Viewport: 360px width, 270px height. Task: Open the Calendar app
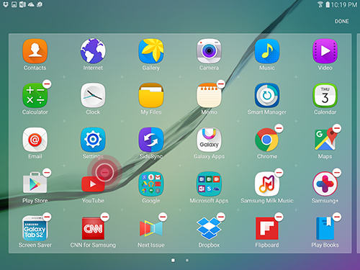click(325, 95)
